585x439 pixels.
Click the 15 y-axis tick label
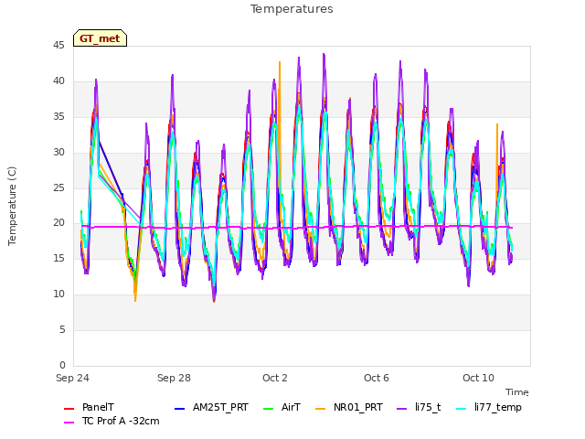pyautogui.click(x=58, y=259)
